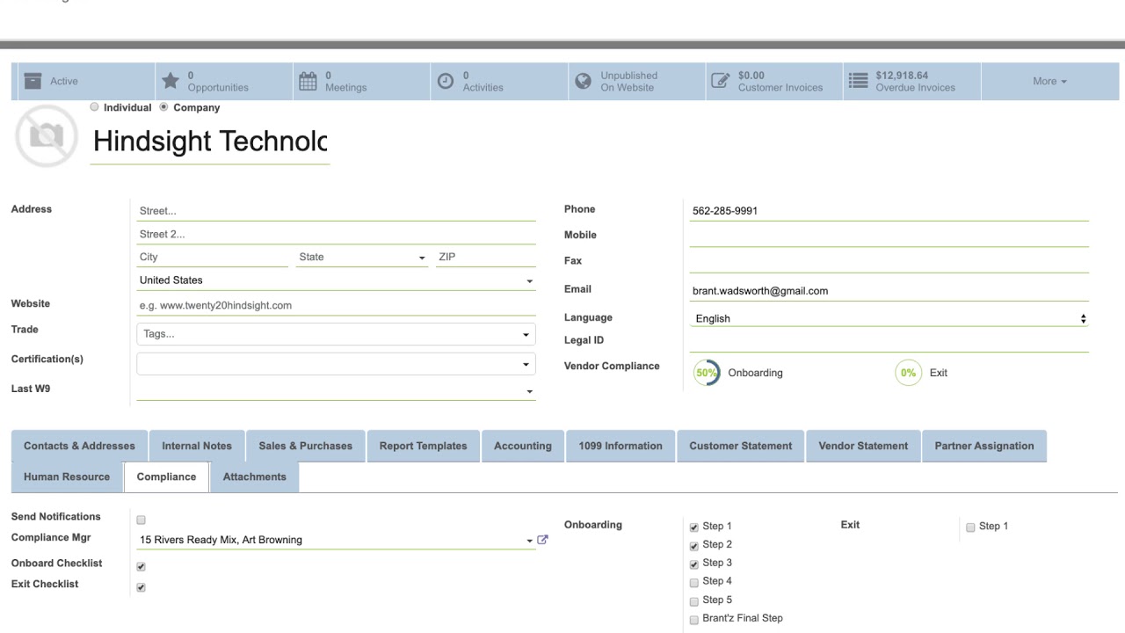Click the Street 2 input field
This screenshot has height=633, width=1125.
[x=336, y=234]
